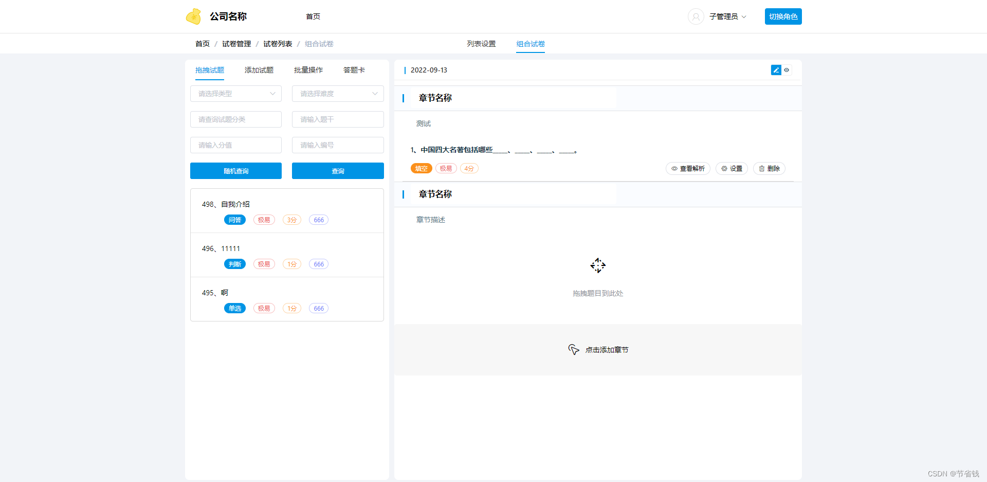Click the 3分 score tag
The height and width of the screenshot is (482, 987).
[292, 220]
